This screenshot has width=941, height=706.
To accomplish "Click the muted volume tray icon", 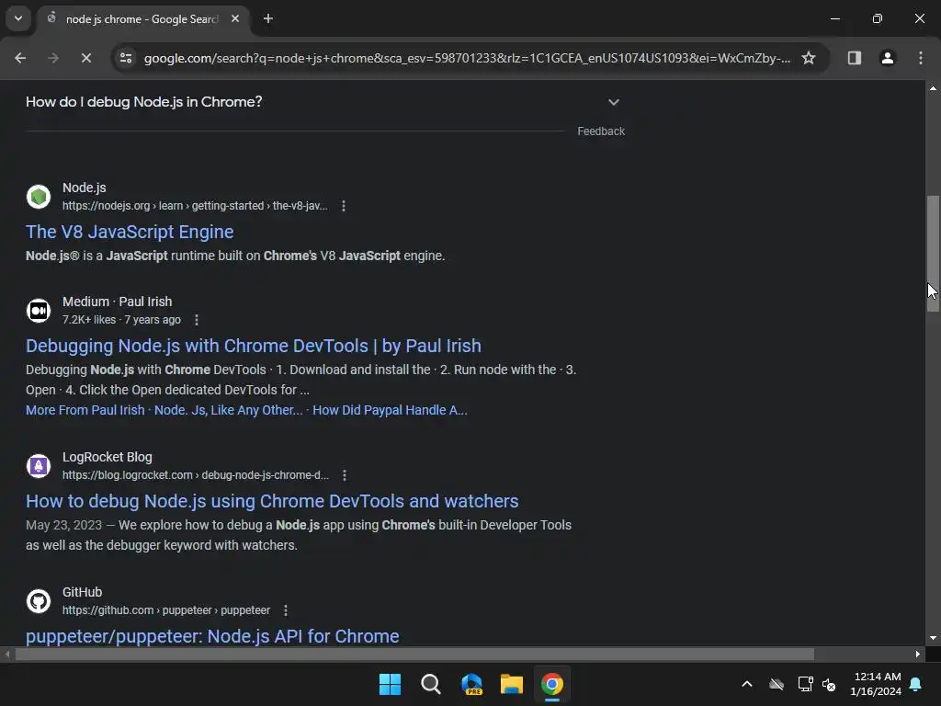I will coord(829,684).
